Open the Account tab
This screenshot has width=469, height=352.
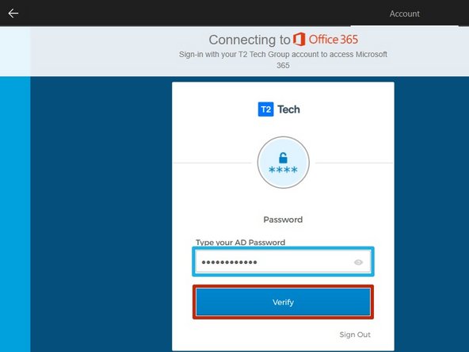(404, 13)
